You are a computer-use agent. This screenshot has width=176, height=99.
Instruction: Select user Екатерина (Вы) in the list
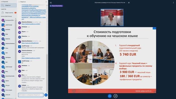8,20
